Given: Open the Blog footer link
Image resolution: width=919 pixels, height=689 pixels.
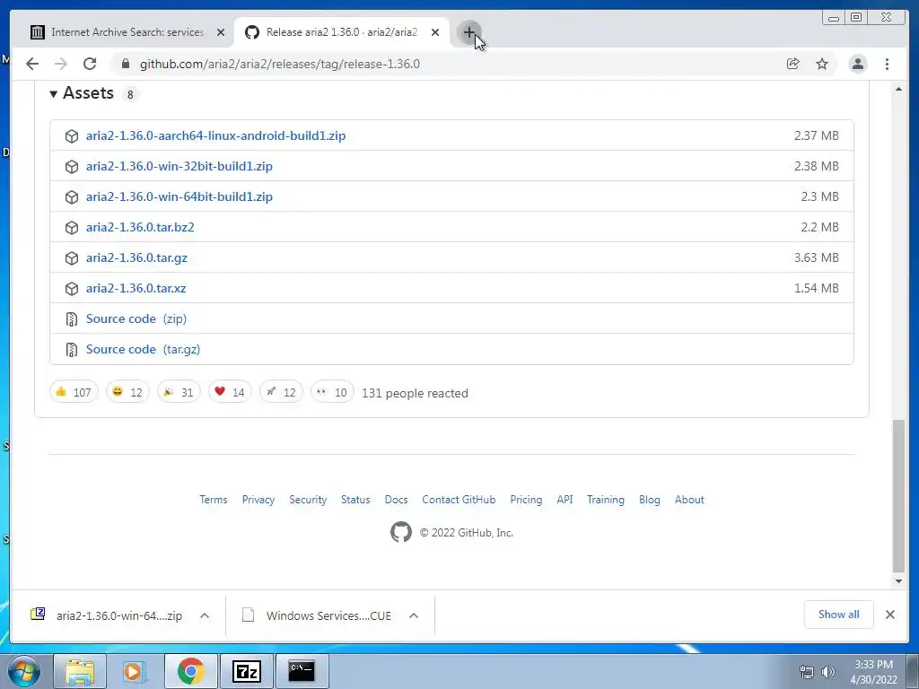Looking at the screenshot, I should [650, 500].
